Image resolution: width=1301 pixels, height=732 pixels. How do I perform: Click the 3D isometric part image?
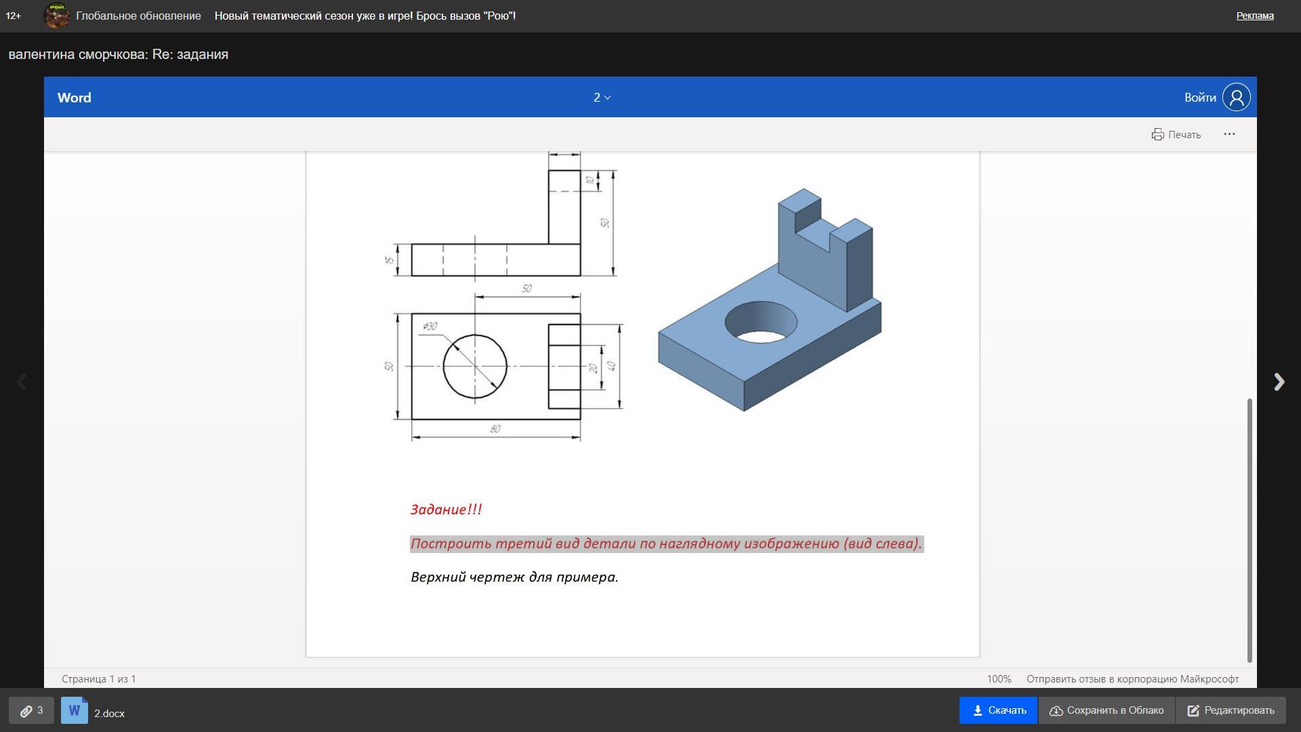tap(770, 300)
